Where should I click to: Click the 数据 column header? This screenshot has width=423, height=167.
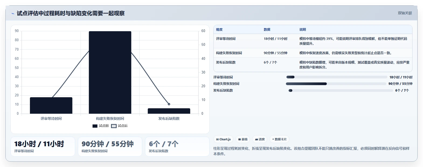pyautogui.click(x=267, y=30)
